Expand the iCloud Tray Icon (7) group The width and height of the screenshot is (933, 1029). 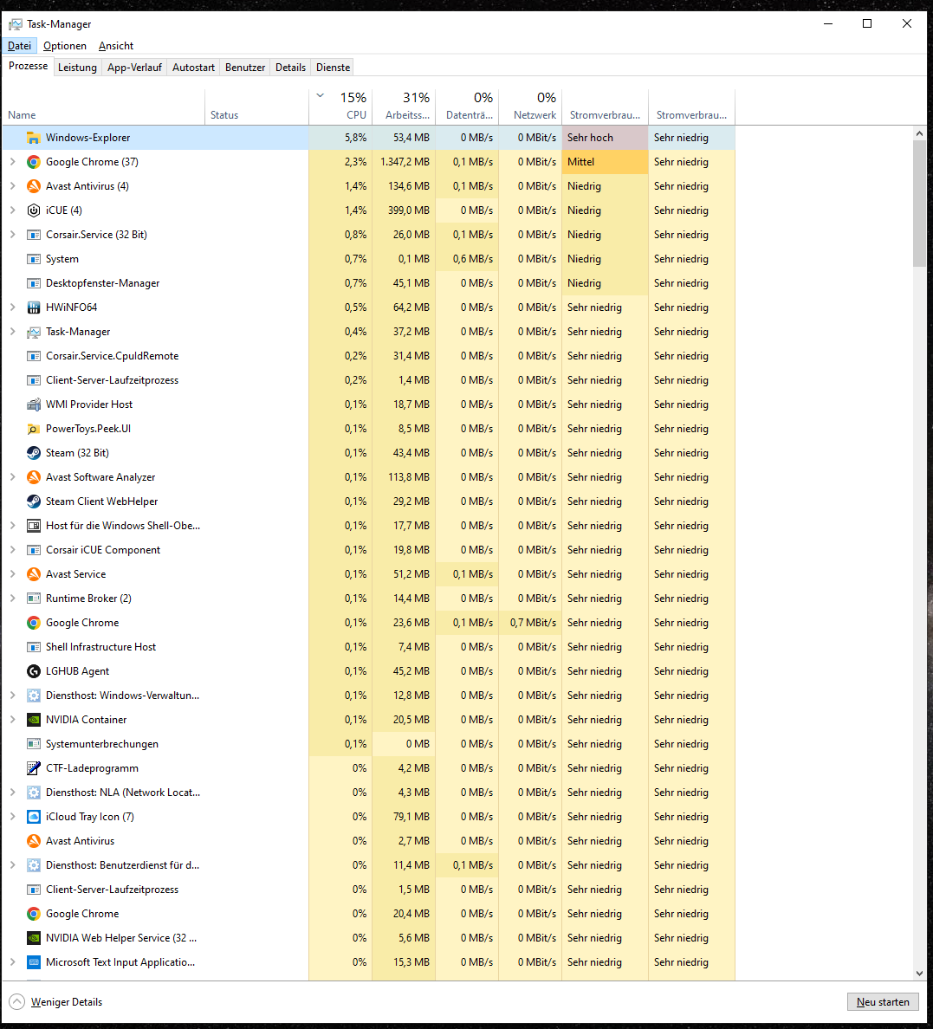click(x=12, y=817)
